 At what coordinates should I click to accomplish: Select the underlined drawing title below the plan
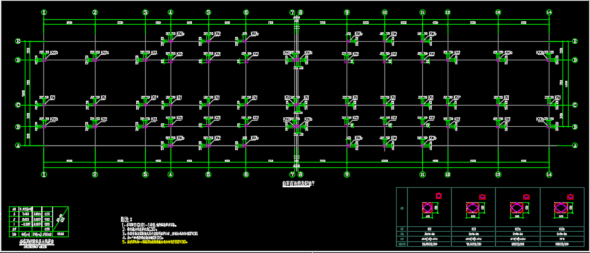(298, 184)
